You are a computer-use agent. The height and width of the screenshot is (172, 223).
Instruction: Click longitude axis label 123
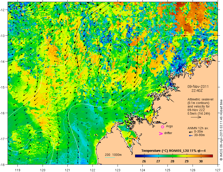pos(118,170)
